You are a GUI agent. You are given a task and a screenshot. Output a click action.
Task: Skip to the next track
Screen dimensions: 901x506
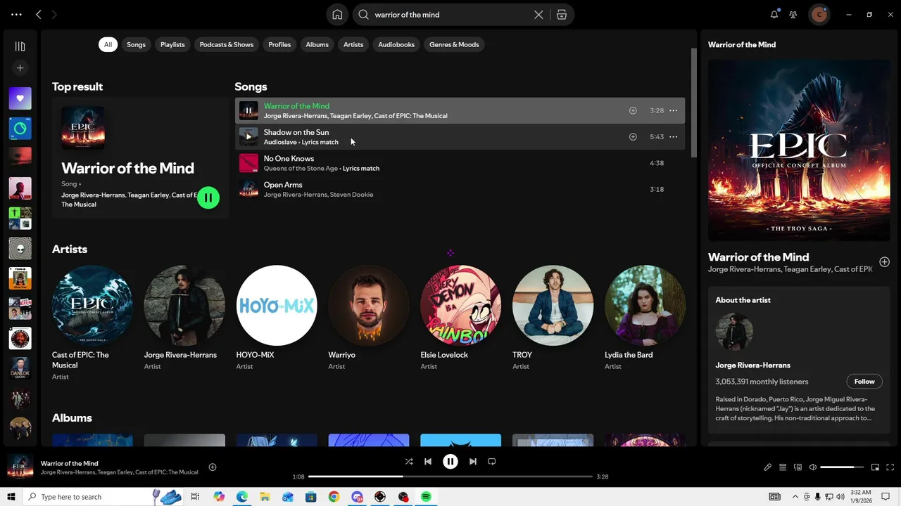click(473, 462)
